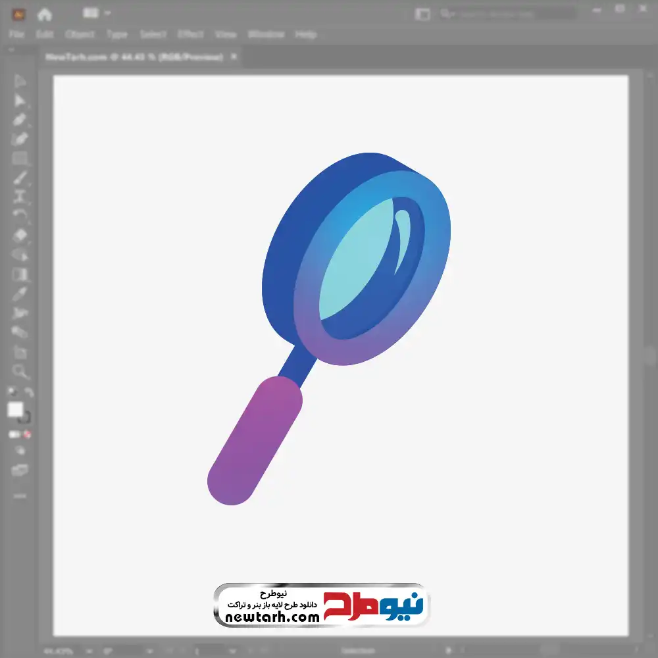This screenshot has width=658, height=658.
Task: Set fill to None in toolbar
Action: [x=28, y=434]
